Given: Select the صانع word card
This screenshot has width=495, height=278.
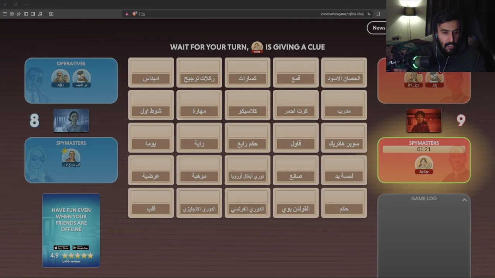Looking at the screenshot, I should pyautogui.click(x=296, y=170).
